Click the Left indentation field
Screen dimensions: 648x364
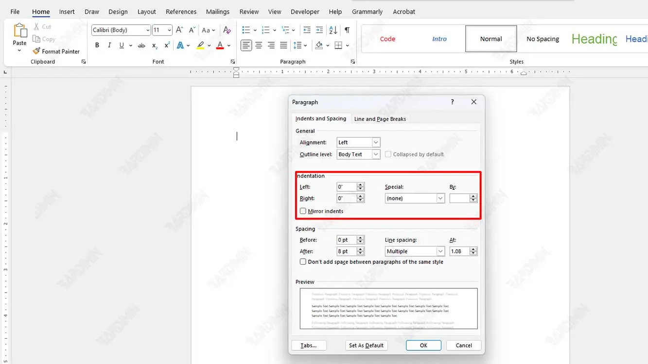347,187
